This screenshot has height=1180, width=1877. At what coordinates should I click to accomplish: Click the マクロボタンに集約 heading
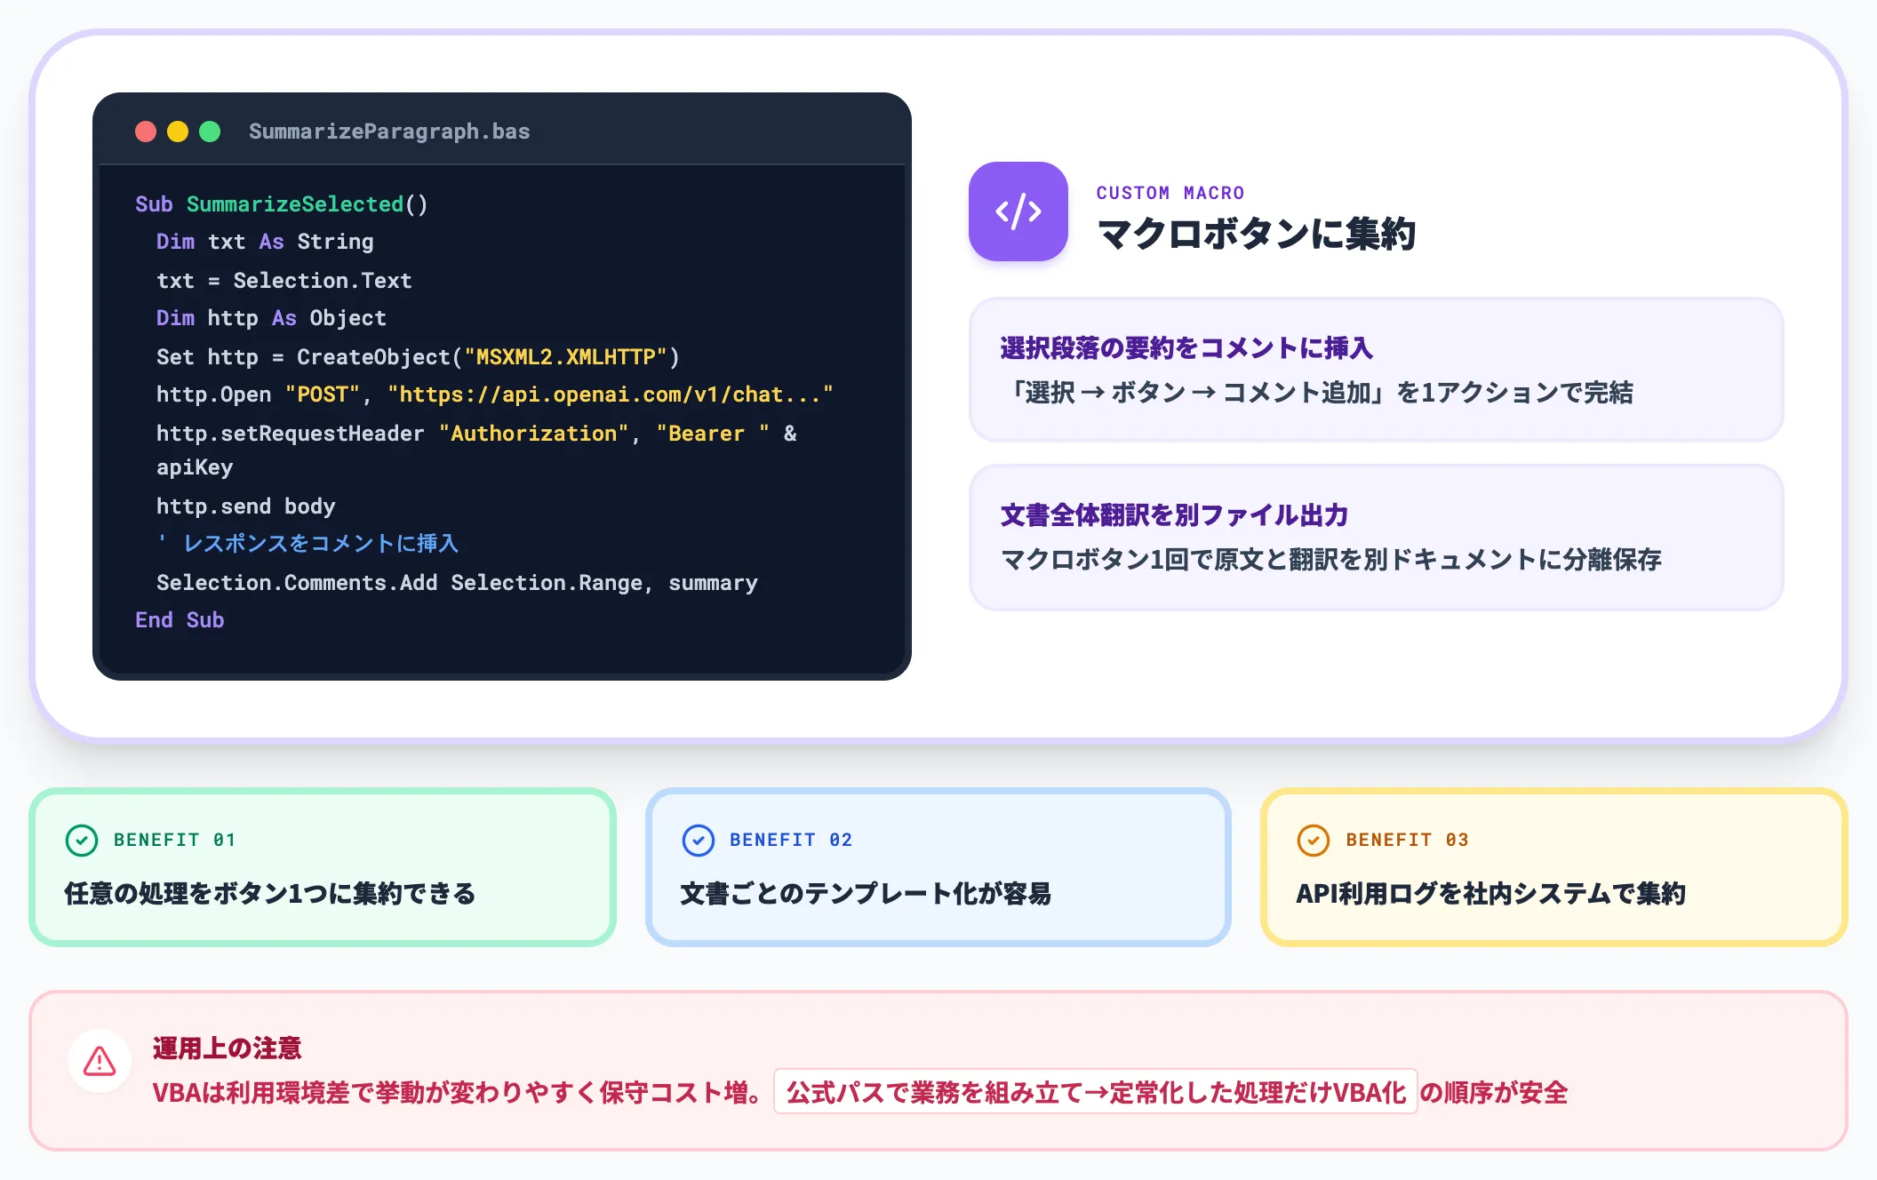[1256, 234]
